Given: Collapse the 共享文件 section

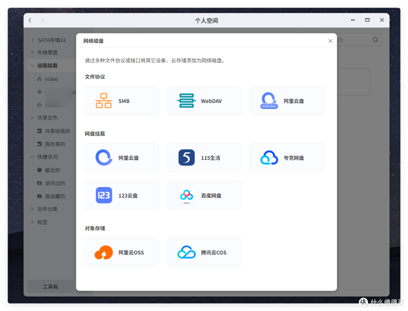Looking at the screenshot, I should (x=32, y=118).
